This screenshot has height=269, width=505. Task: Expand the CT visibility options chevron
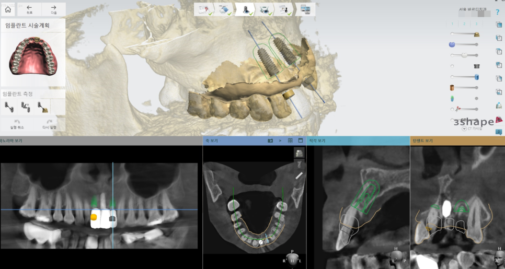pyautogui.click(x=464, y=128)
